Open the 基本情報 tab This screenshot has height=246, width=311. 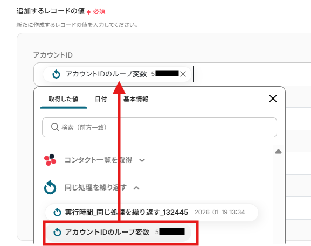(136, 99)
